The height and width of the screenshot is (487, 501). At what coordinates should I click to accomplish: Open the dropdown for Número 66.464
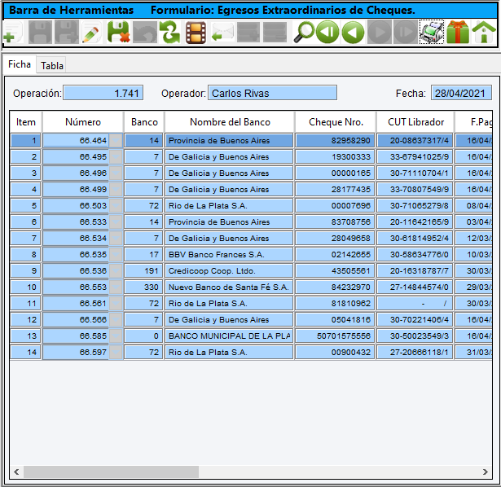pos(116,141)
